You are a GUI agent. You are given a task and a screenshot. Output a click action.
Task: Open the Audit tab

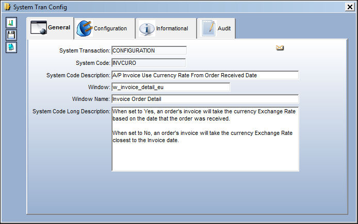click(216, 28)
